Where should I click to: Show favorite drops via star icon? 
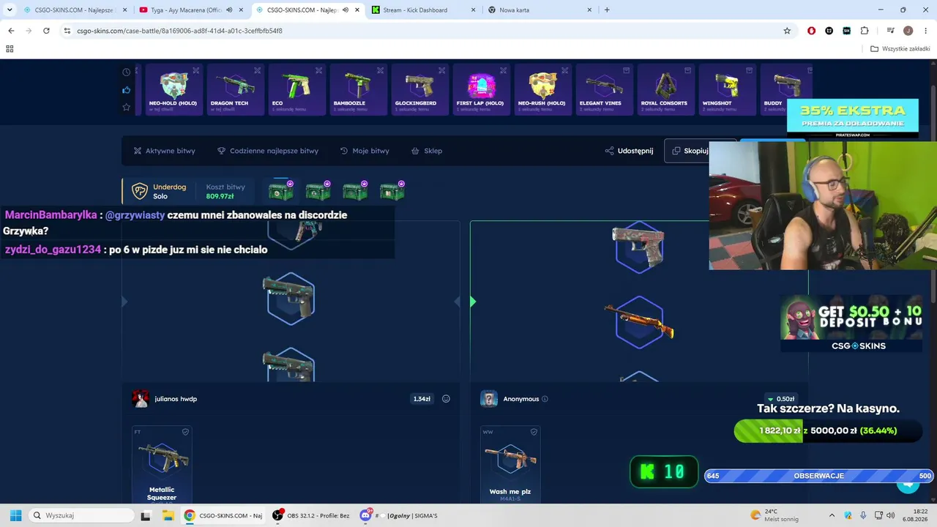[x=127, y=107]
